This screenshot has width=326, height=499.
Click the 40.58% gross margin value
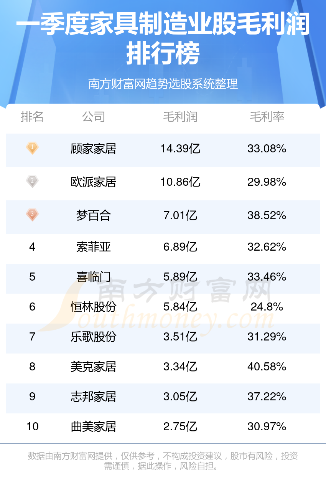click(x=267, y=367)
